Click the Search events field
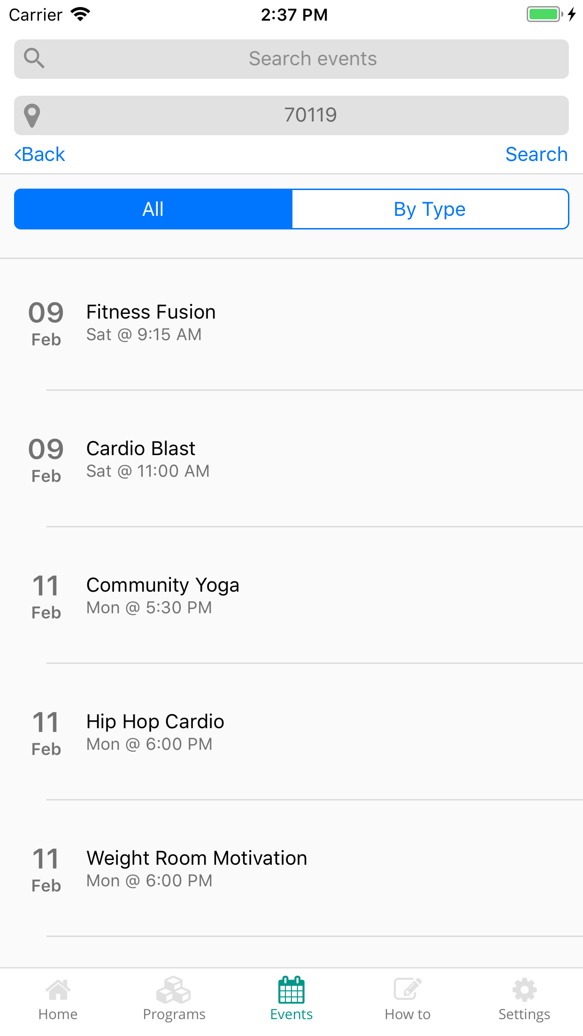 291,59
